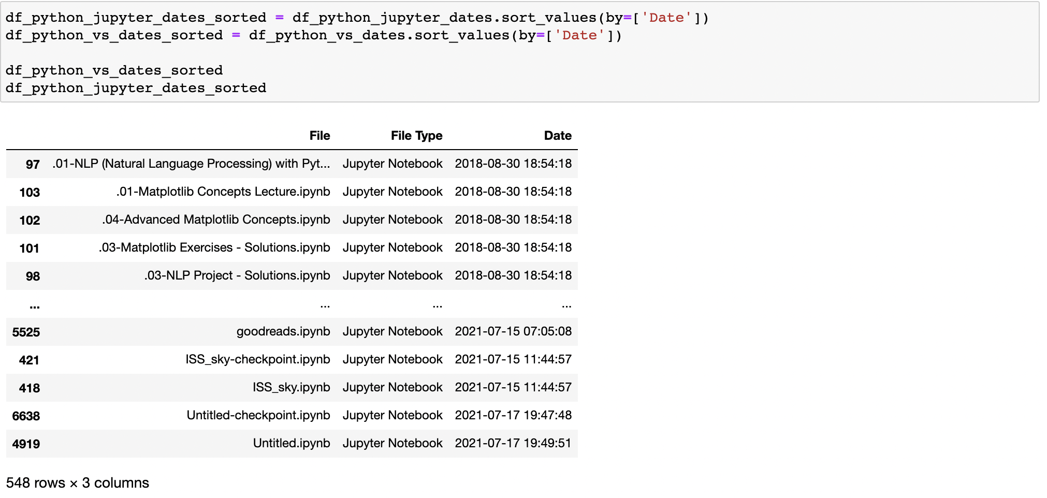This screenshot has width=1047, height=498.
Task: Select row index 97
Action: (x=33, y=164)
